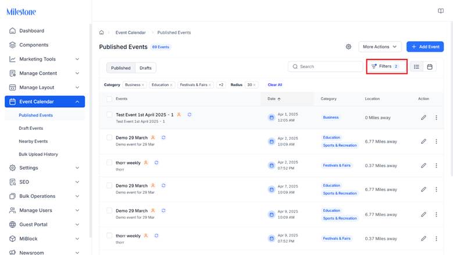Click calendar icon for Apr 1, 2025 date
Viewport: 453px width, 255px height.
[x=272, y=118]
